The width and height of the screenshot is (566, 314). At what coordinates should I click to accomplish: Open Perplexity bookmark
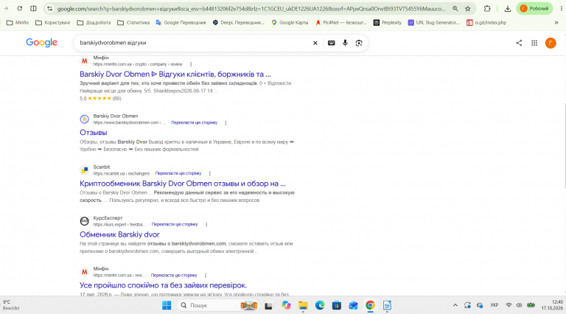point(388,22)
